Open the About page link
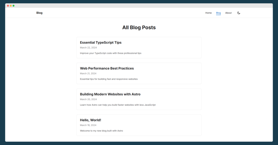 [x=228, y=13]
